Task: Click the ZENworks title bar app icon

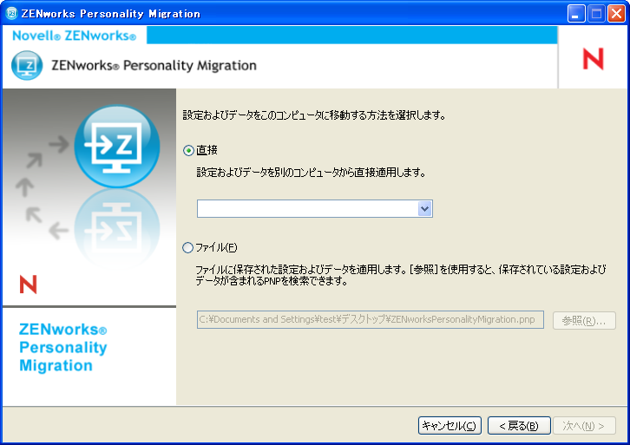Action: click(x=11, y=14)
